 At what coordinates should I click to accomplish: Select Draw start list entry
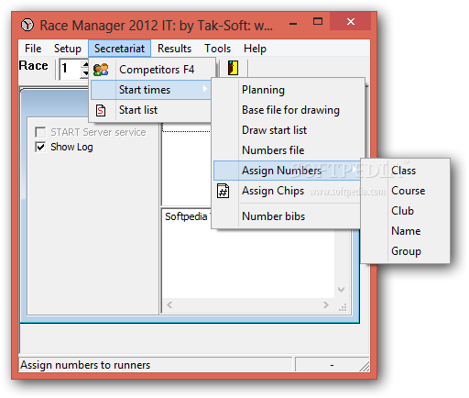[x=287, y=130]
